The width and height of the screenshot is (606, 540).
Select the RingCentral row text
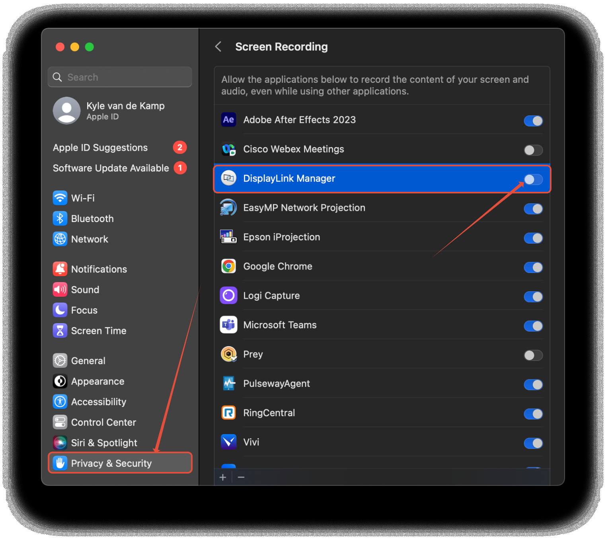point(269,413)
